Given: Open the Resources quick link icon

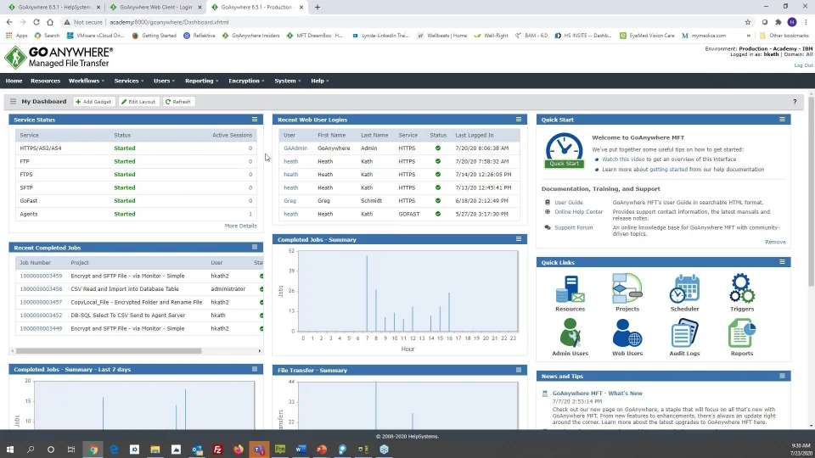Looking at the screenshot, I should (570, 289).
